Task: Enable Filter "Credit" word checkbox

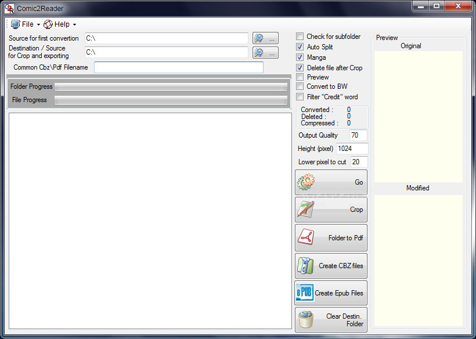Action: (300, 97)
